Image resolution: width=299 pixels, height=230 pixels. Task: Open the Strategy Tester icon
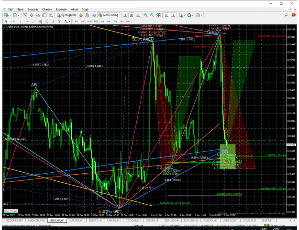coord(51,15)
